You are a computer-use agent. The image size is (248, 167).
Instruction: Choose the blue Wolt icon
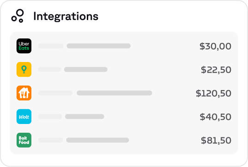pos(24,117)
